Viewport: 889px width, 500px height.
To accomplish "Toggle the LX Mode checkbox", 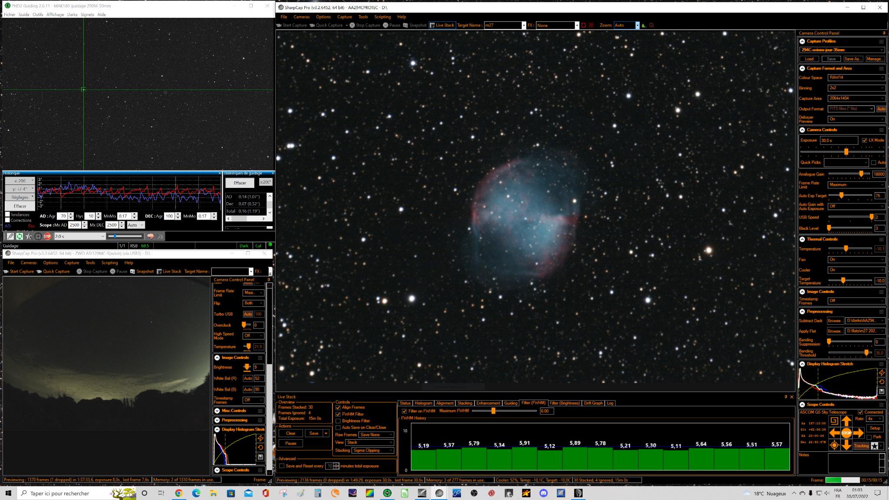I will point(864,140).
